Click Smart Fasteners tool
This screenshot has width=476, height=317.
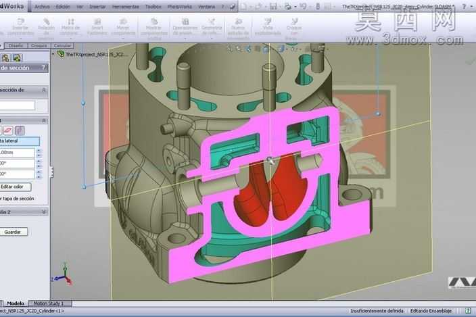[x=97, y=28]
